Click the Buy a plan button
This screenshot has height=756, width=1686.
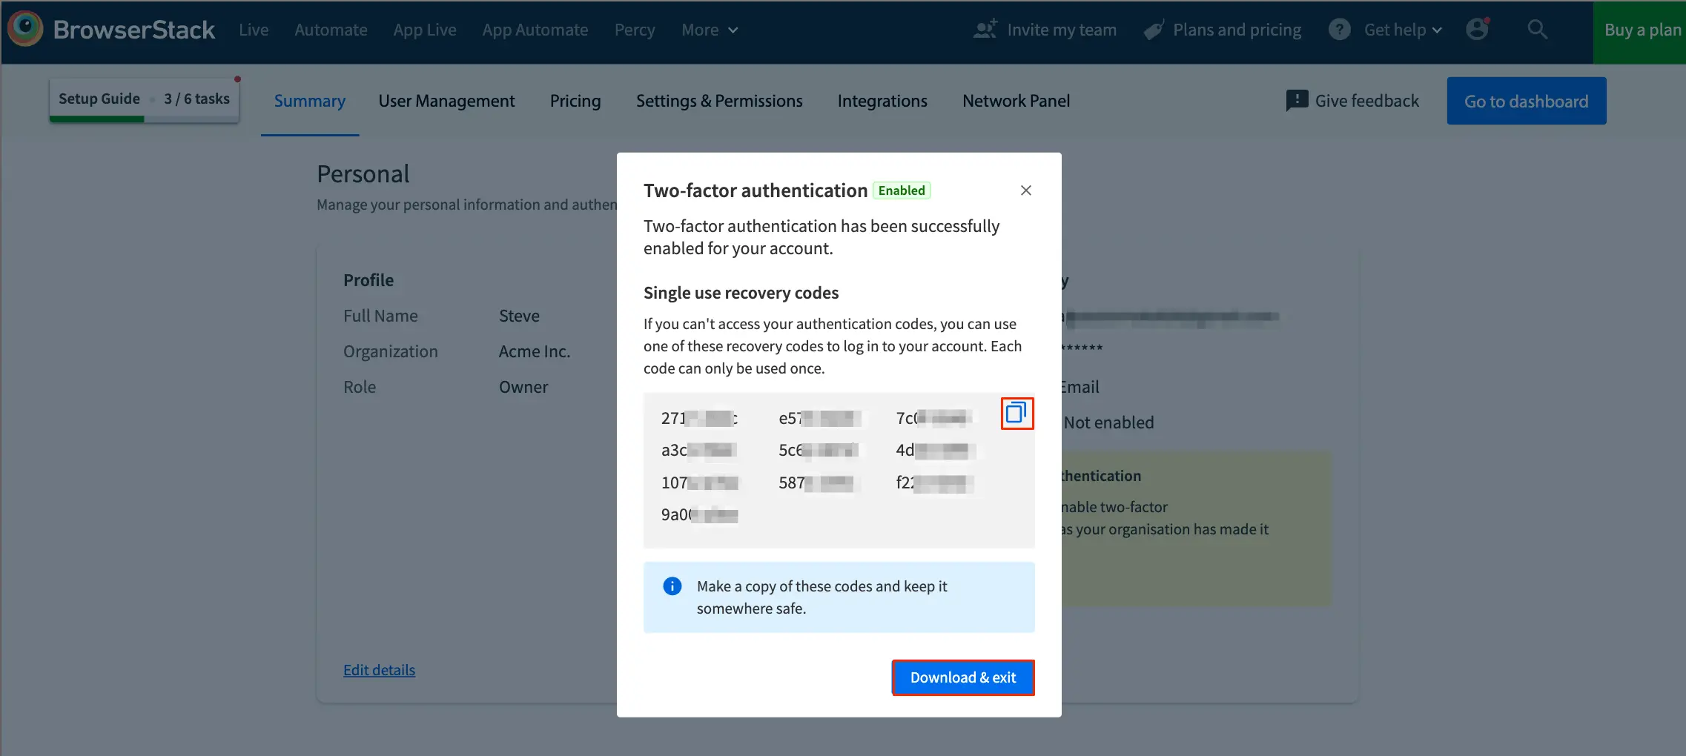(x=1642, y=30)
